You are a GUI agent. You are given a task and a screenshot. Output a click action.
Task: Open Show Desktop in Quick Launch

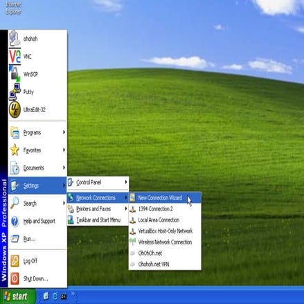click(46, 296)
